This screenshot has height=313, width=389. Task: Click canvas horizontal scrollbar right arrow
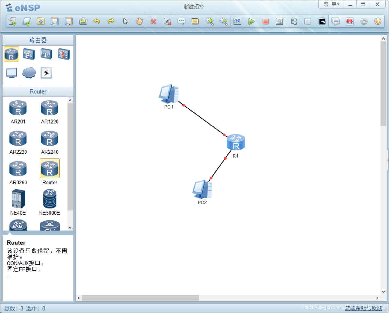pos(377,298)
